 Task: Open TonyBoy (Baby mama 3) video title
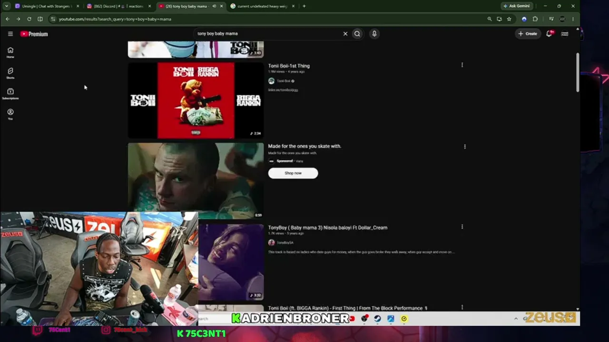click(328, 228)
